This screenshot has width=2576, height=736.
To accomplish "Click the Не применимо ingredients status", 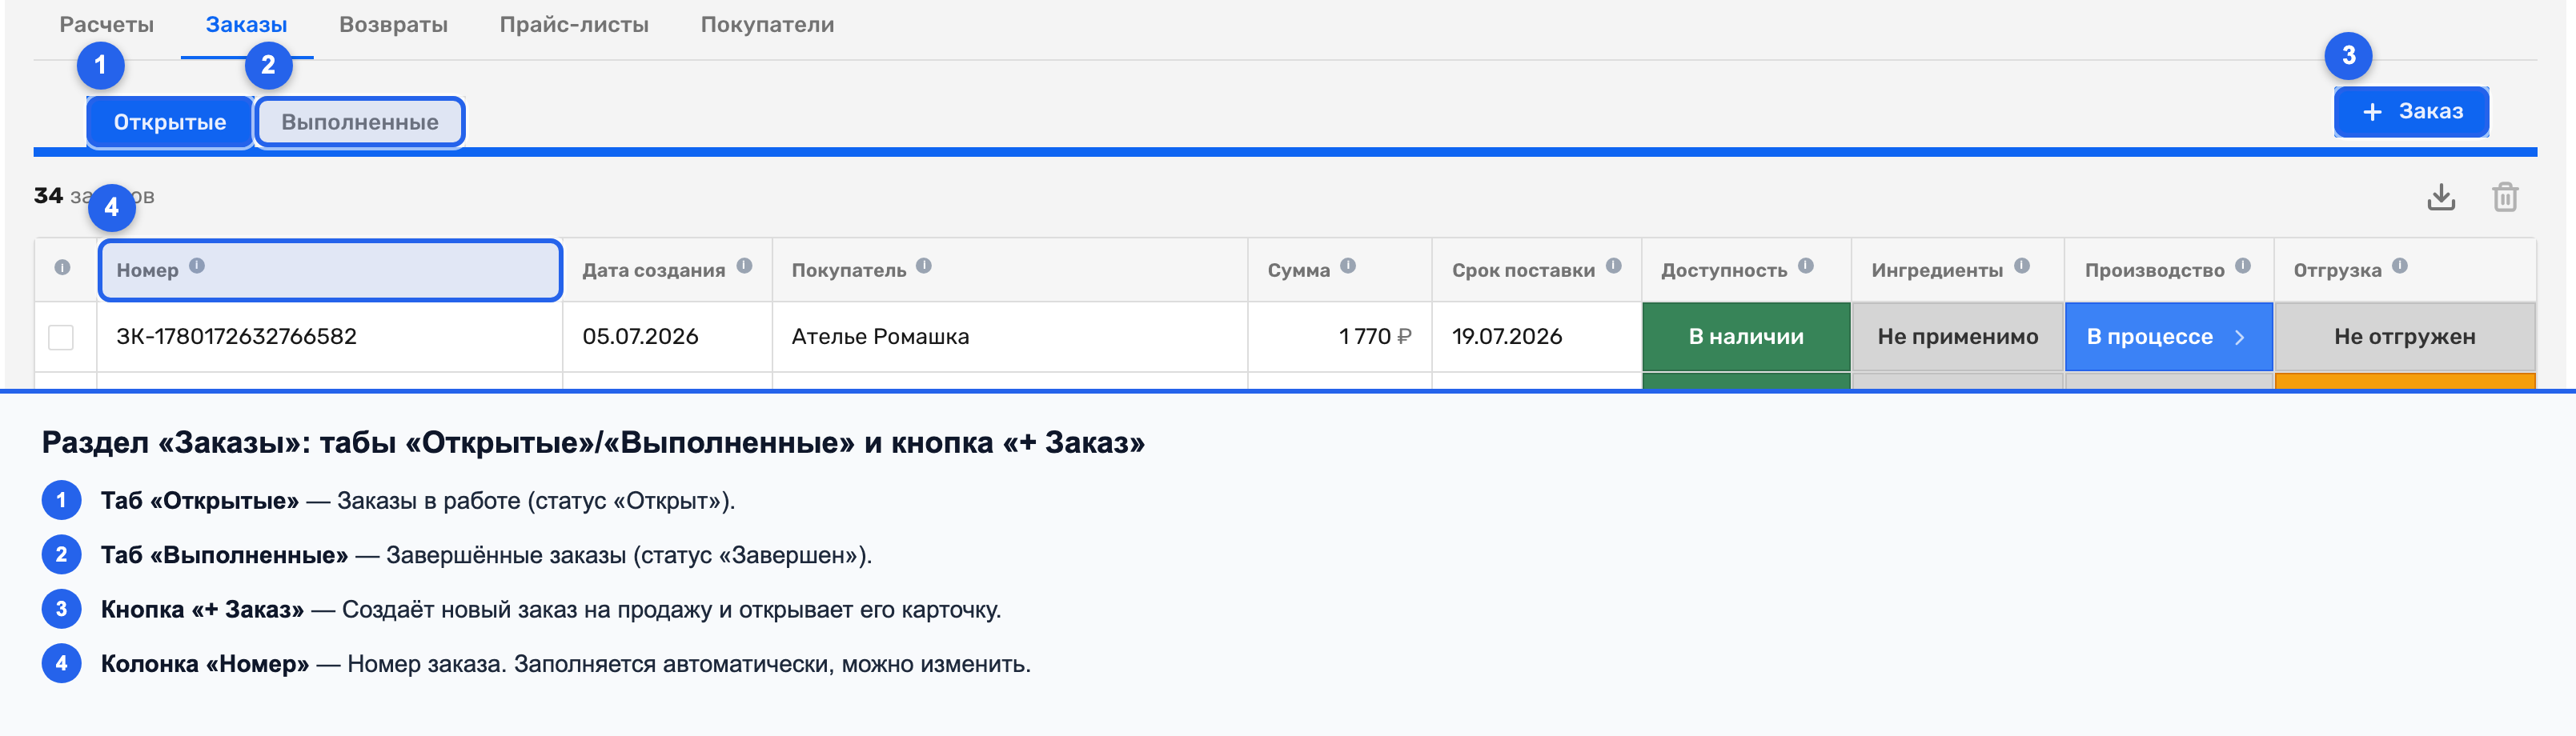I will click(1958, 337).
